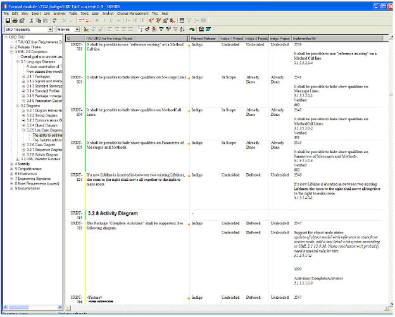Image resolution: width=395 pixels, height=317 pixels.
Task: Click the Cut scissors icon
Action: [32, 21]
